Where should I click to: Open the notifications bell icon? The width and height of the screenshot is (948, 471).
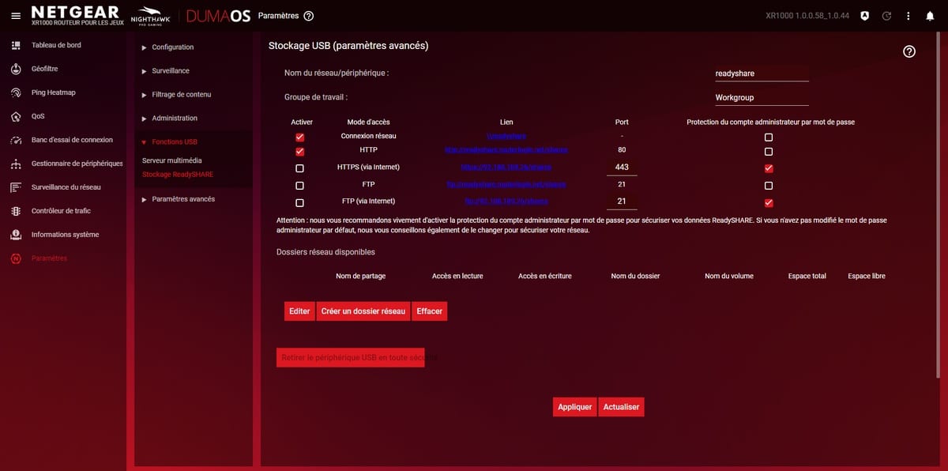930,16
